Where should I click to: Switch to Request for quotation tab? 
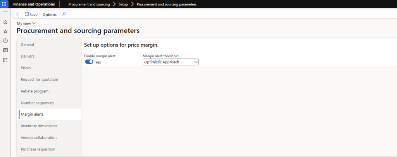point(40,79)
